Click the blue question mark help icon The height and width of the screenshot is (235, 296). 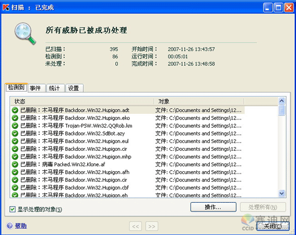point(9,226)
